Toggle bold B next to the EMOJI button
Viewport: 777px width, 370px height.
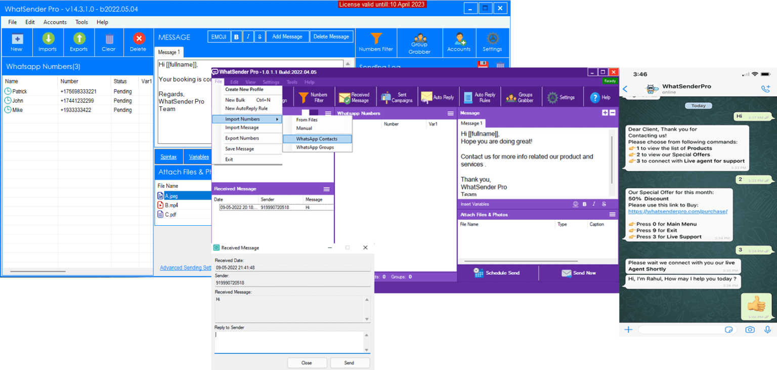pyautogui.click(x=237, y=36)
